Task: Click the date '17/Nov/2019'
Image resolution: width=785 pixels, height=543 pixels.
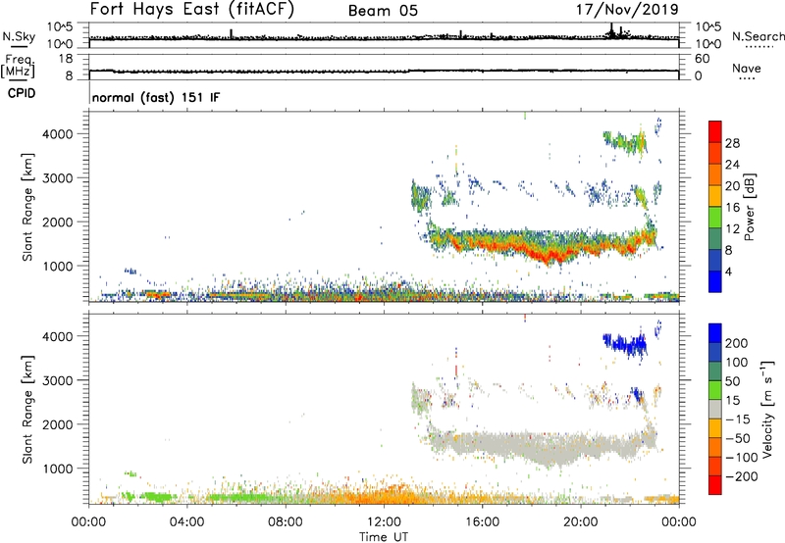Action: click(x=627, y=10)
